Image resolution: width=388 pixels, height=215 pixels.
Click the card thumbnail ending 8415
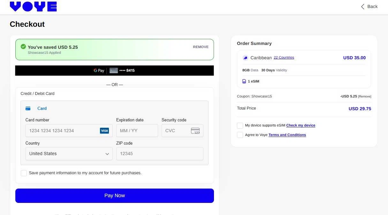coord(114,70)
